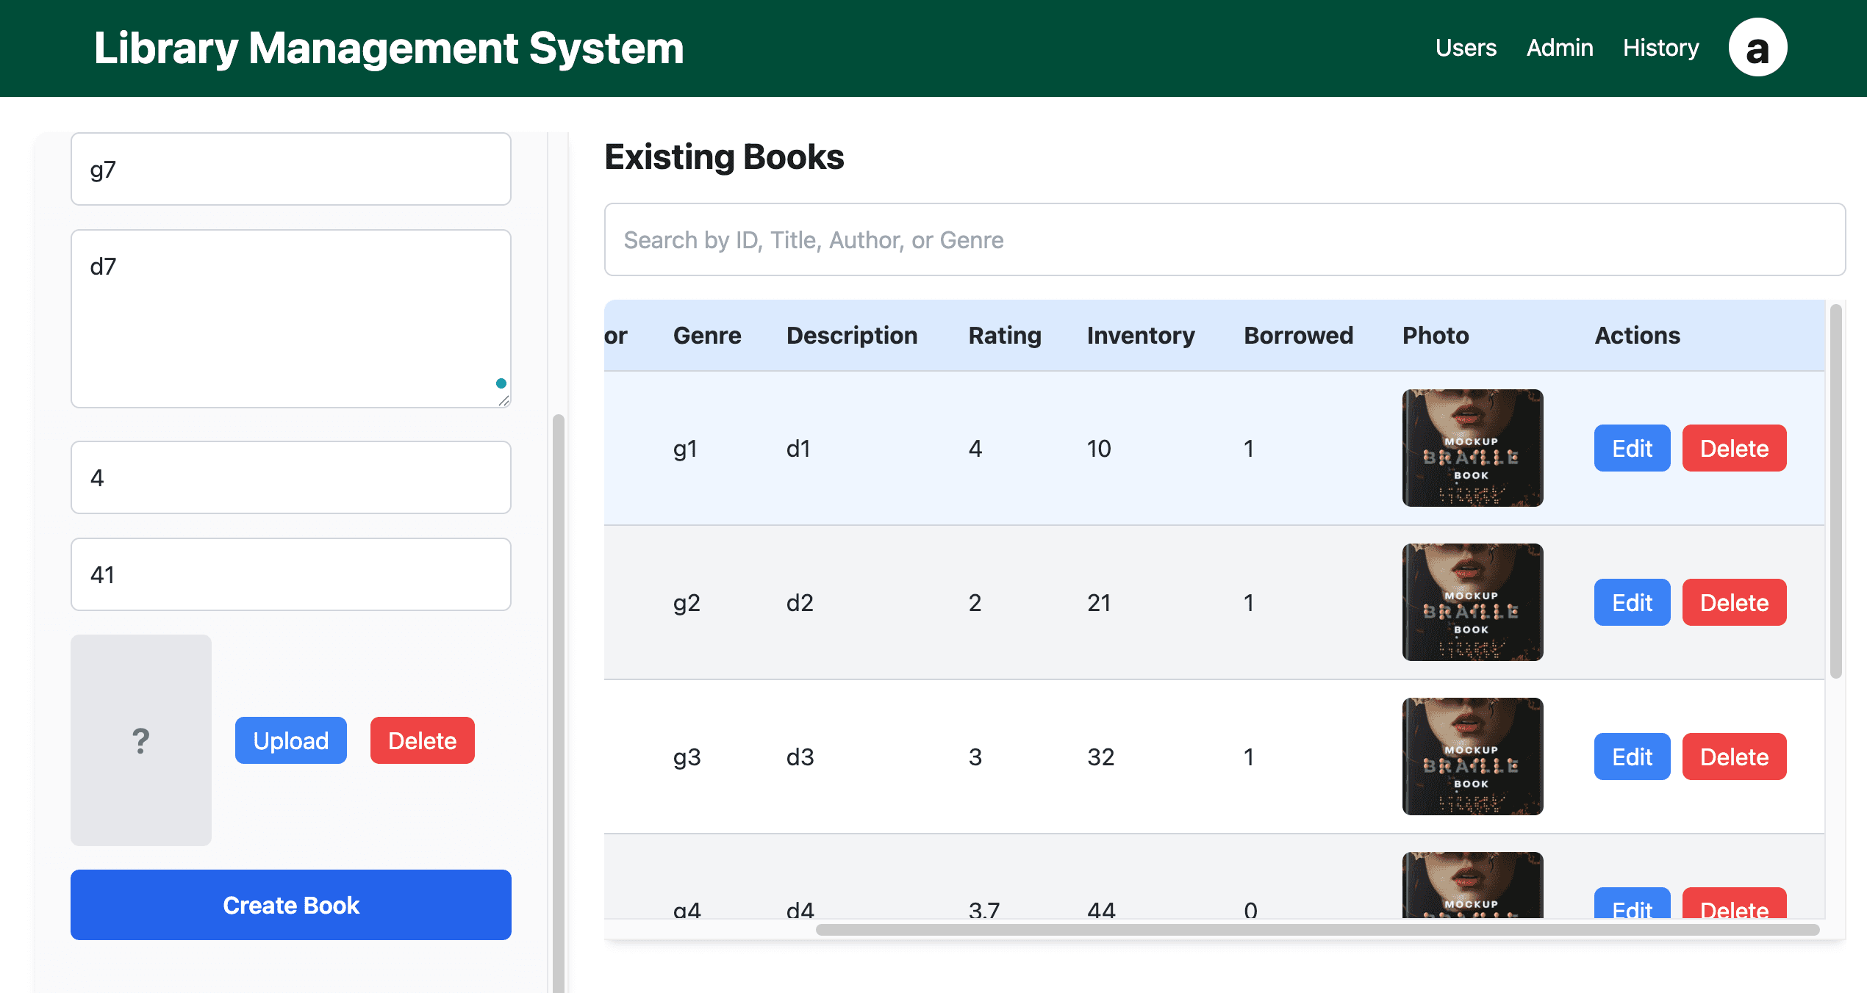This screenshot has width=1867, height=993.
Task: Click the placeholder image with question mark
Action: click(x=140, y=740)
